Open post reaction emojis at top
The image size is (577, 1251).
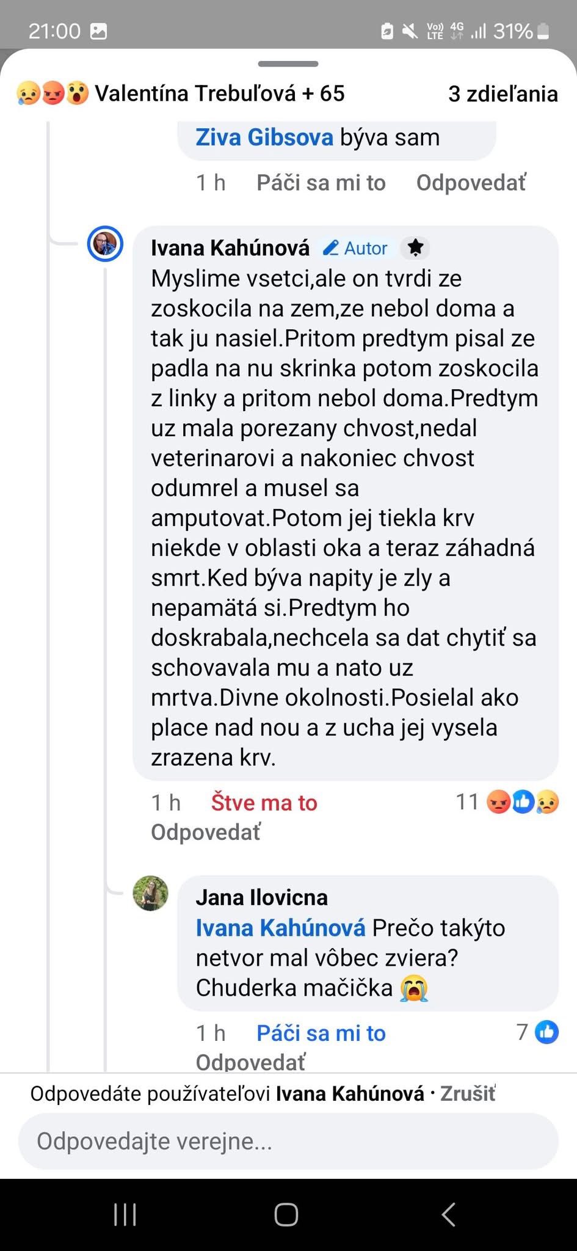click(x=53, y=93)
